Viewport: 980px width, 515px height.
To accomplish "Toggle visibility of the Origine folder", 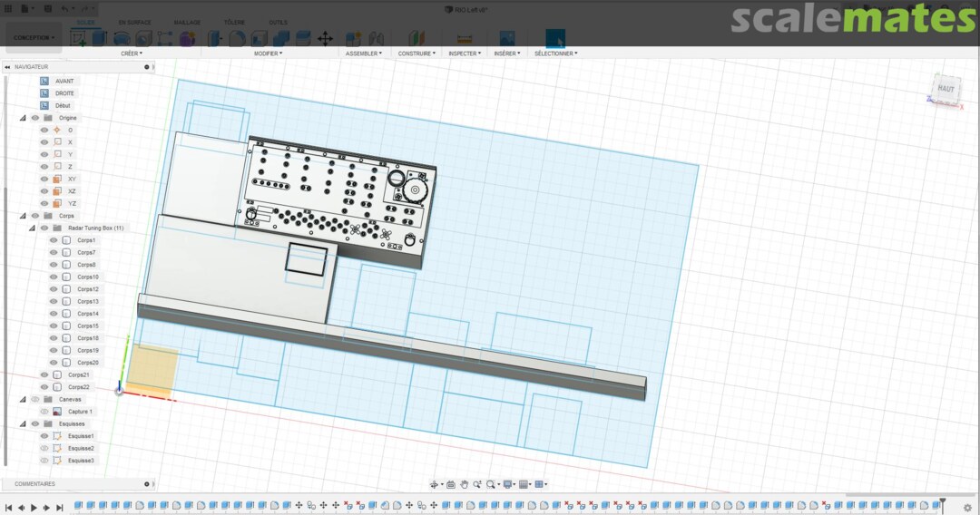I will coord(35,118).
